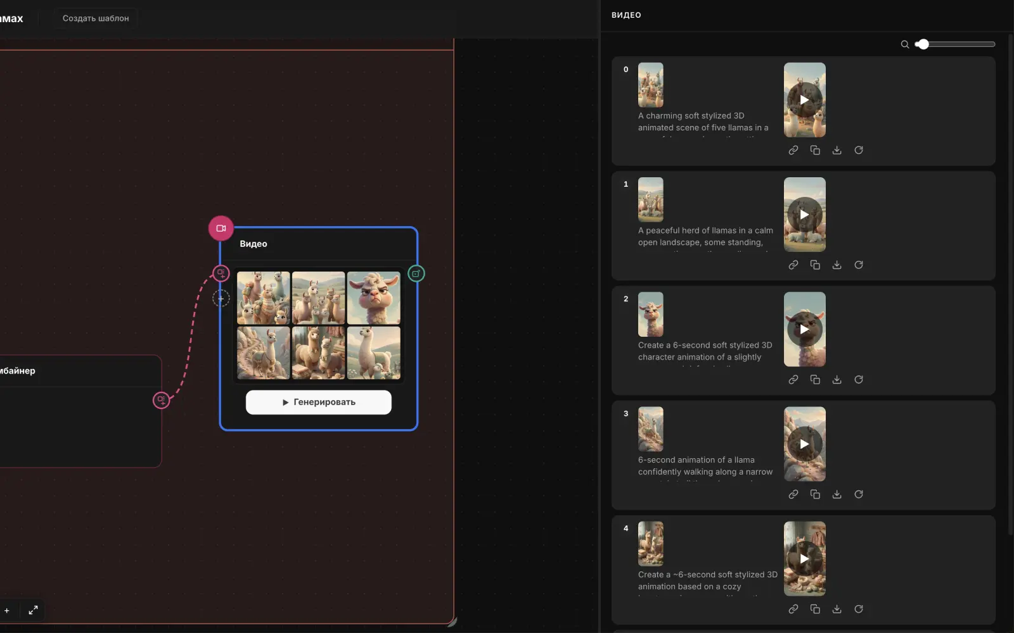Download video 4
Screen dimensions: 1014x633
click(837, 609)
